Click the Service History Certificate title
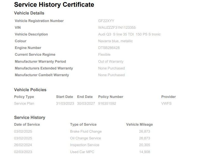Screen dimensions: 202x157 click(54, 4)
